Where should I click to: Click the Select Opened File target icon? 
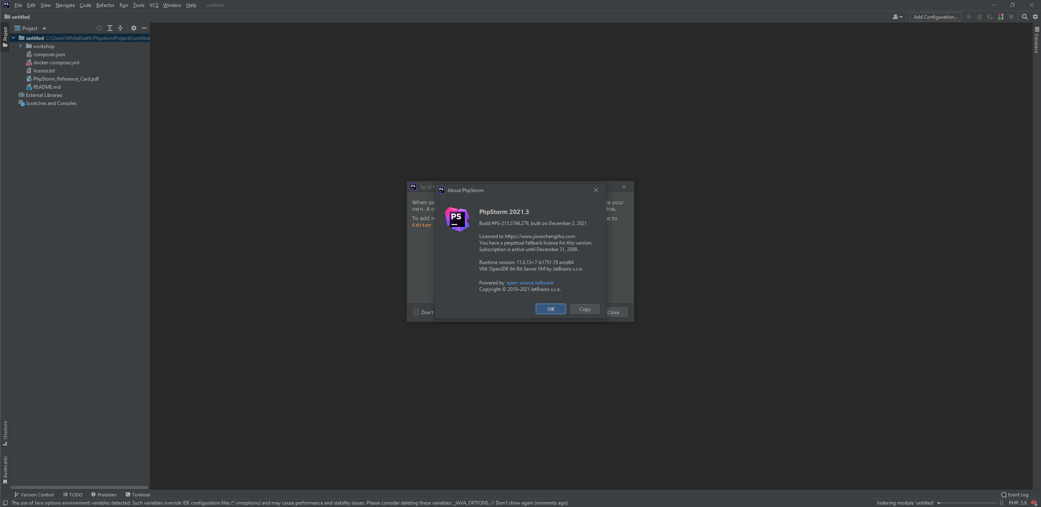coord(99,28)
